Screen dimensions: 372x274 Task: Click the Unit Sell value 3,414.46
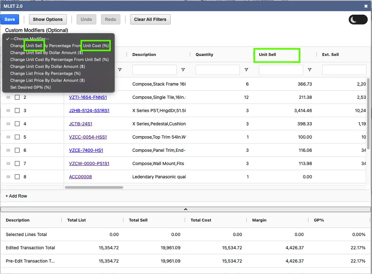click(303, 110)
